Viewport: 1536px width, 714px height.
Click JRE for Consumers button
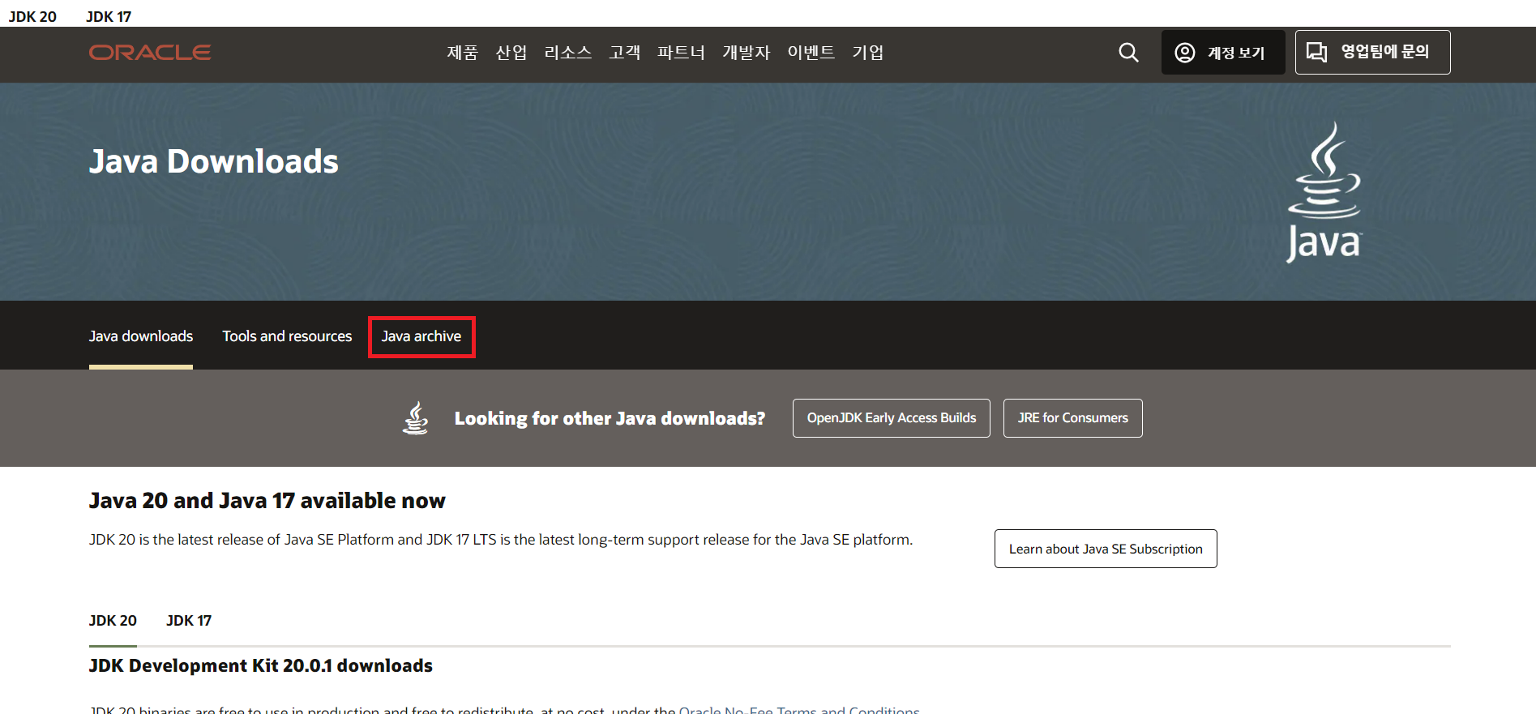point(1073,418)
